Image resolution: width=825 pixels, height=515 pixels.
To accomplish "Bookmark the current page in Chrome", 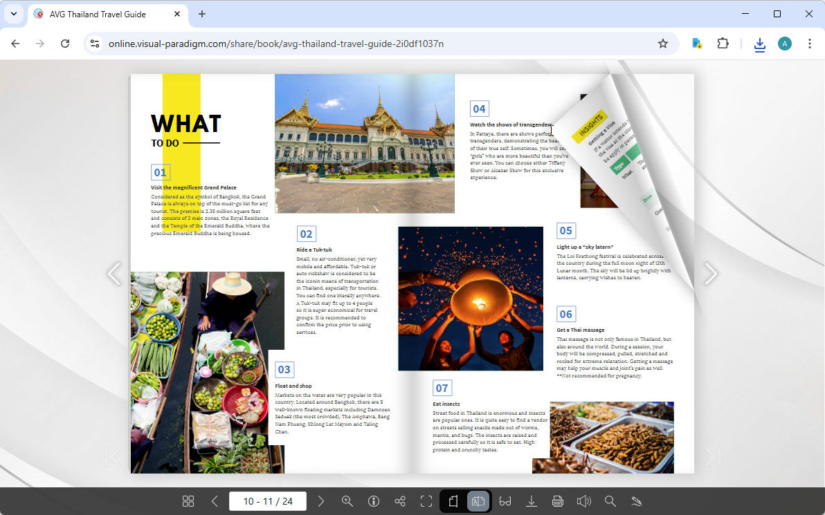I will click(x=663, y=43).
